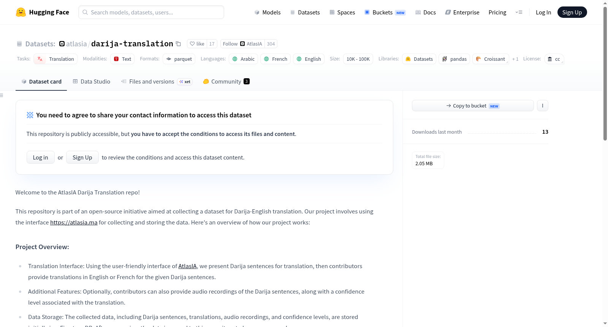The image size is (608, 327).
Task: Open the navigation overflow dropdown menu
Action: [x=519, y=12]
